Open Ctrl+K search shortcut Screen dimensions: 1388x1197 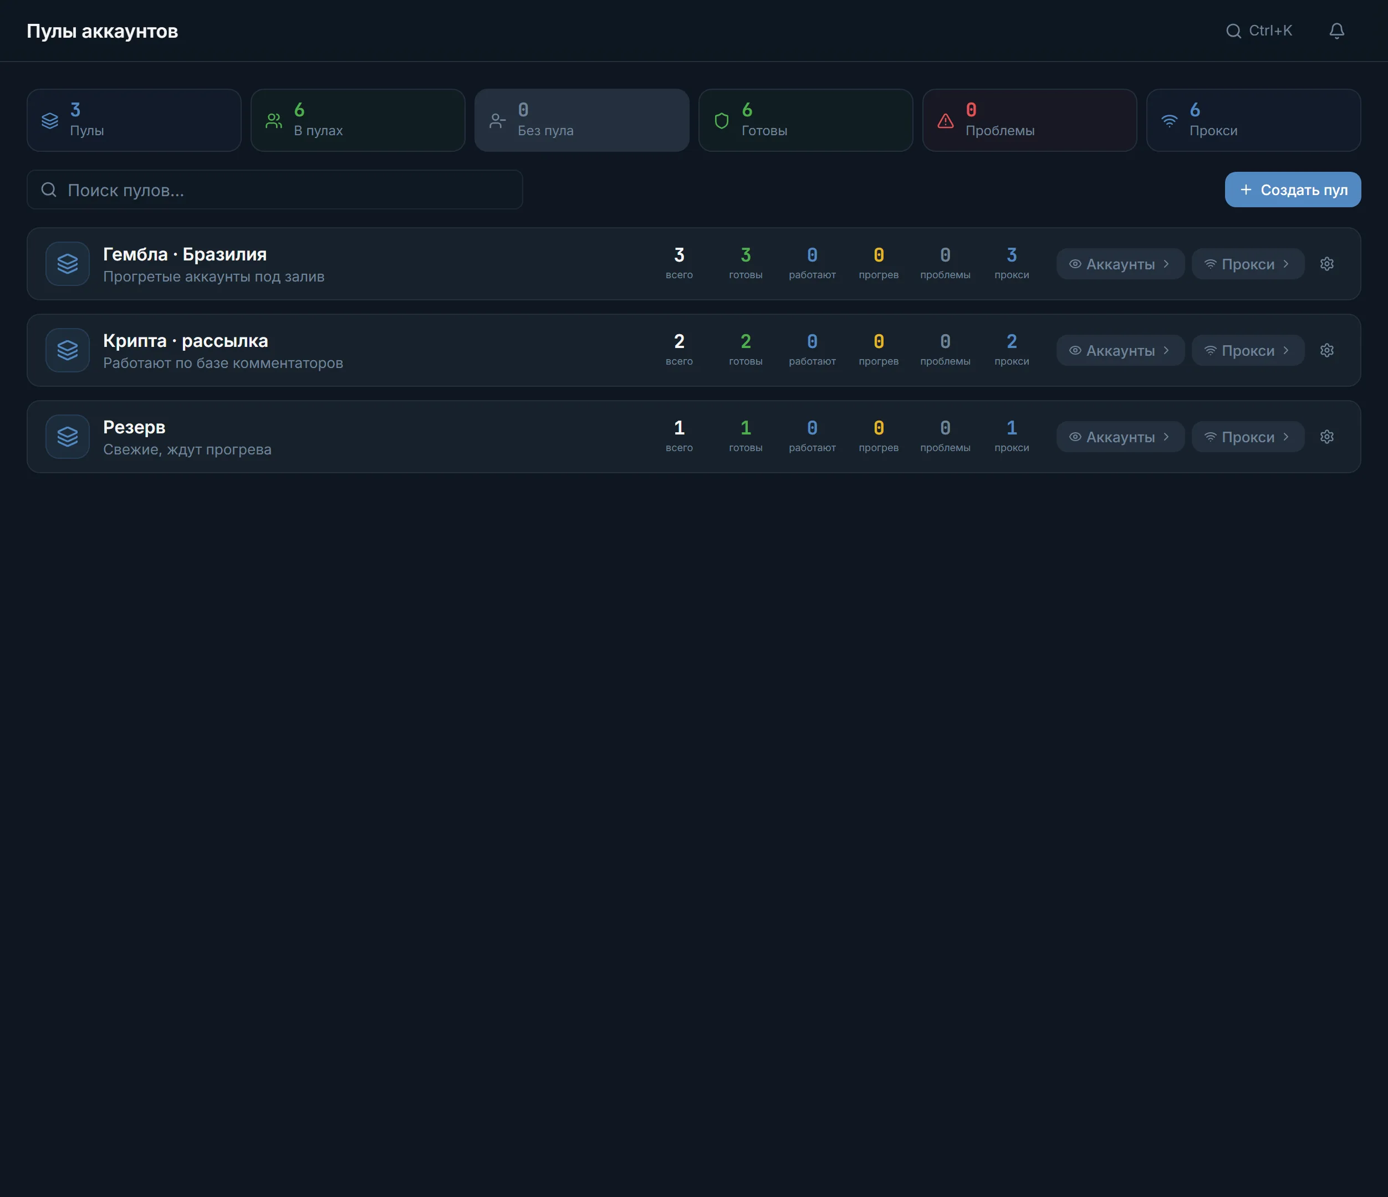coord(1259,31)
